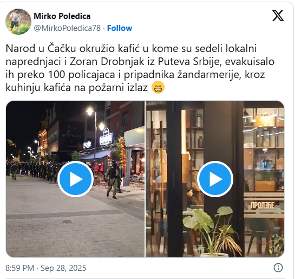Open the X logo icon
The image size is (301, 279).
[278, 16]
